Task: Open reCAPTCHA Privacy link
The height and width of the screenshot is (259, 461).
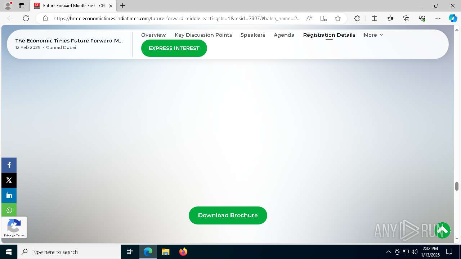Action: [x=9, y=235]
